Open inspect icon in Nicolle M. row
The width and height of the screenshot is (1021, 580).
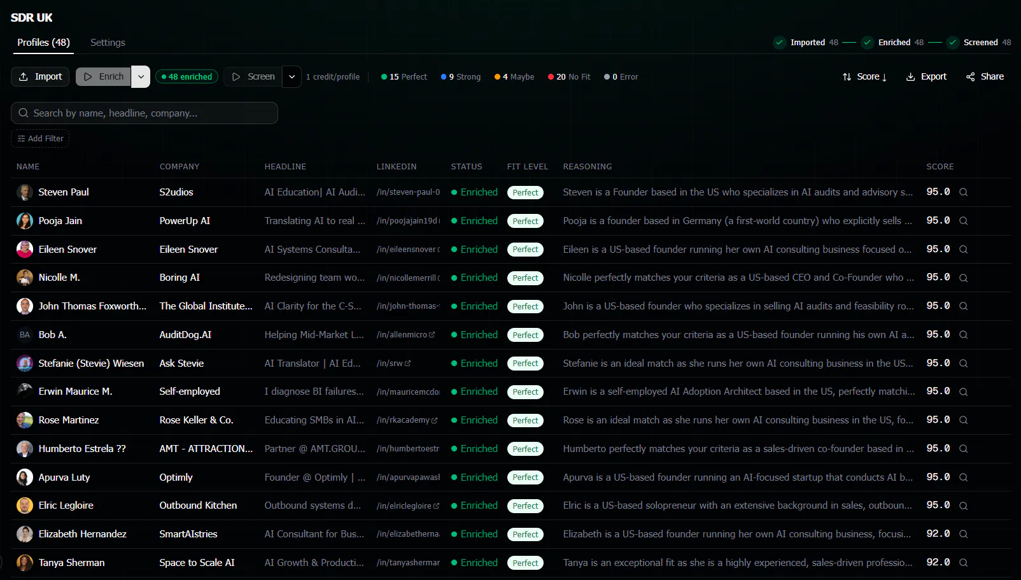coord(963,278)
